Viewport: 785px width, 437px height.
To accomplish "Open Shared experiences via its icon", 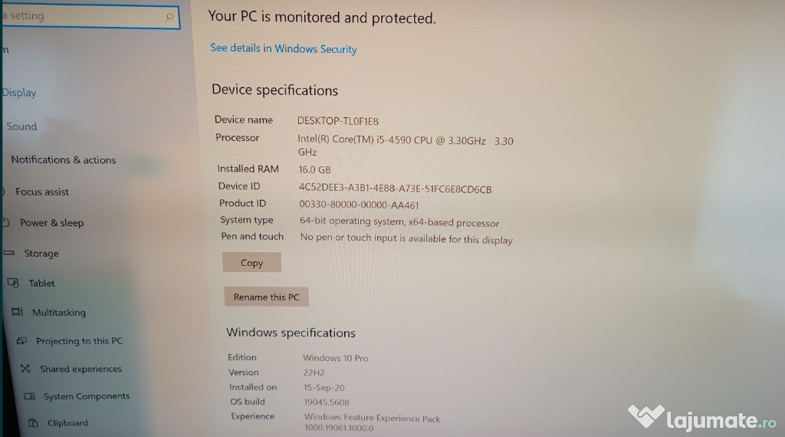I will (25, 369).
